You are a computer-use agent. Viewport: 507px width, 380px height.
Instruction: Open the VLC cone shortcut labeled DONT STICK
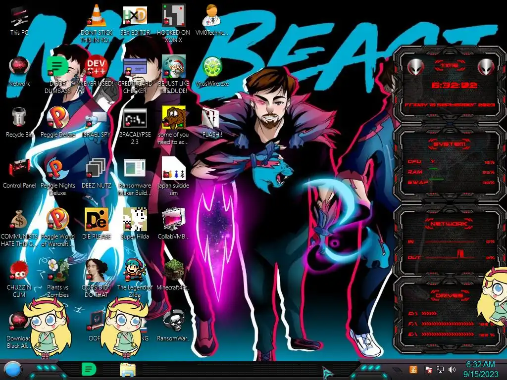coord(97,23)
